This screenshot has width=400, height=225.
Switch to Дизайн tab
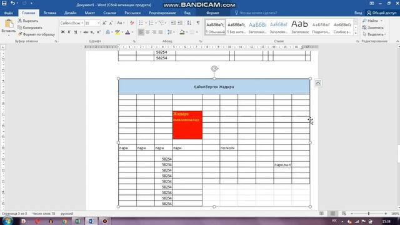(70, 12)
